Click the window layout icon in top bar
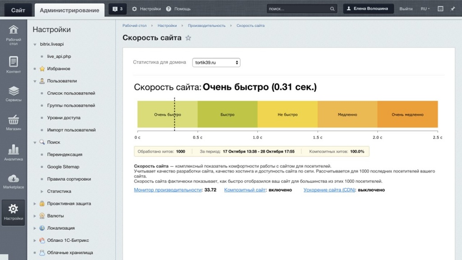 coord(440,9)
